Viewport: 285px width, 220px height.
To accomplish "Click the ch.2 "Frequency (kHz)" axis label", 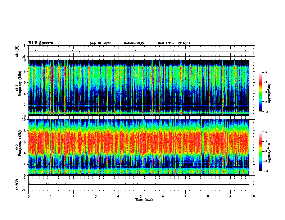I will pyautogui.click(x=20, y=143).
